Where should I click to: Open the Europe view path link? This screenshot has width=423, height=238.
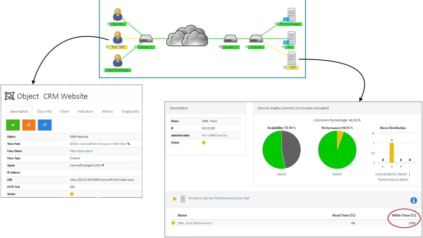tap(105, 144)
